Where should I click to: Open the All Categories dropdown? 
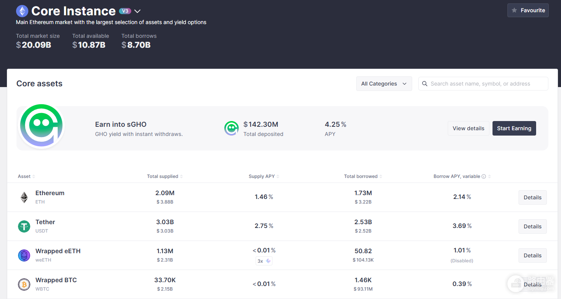(384, 84)
